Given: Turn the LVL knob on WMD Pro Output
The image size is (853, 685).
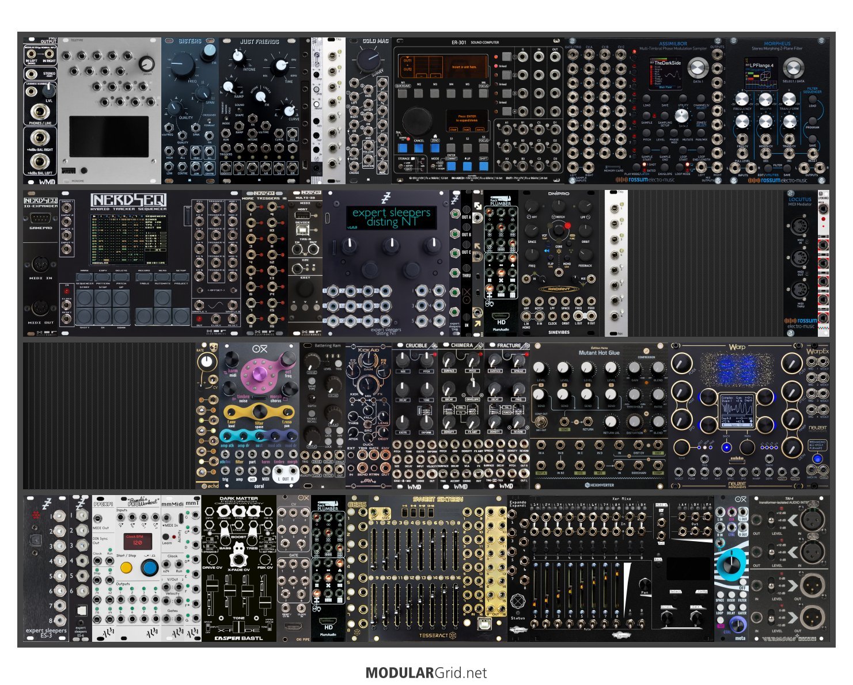Looking at the screenshot, I should click(x=49, y=90).
